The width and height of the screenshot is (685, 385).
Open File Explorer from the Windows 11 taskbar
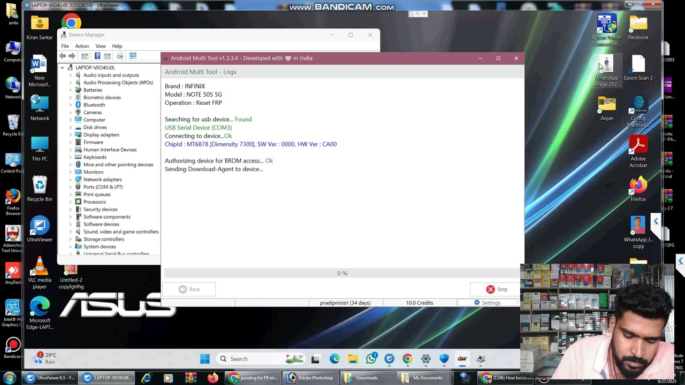353,359
